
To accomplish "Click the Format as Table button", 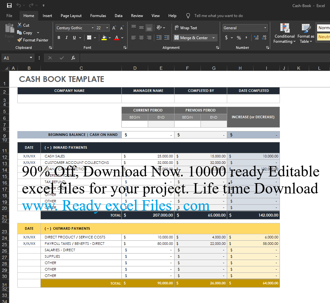I will 305,33.
